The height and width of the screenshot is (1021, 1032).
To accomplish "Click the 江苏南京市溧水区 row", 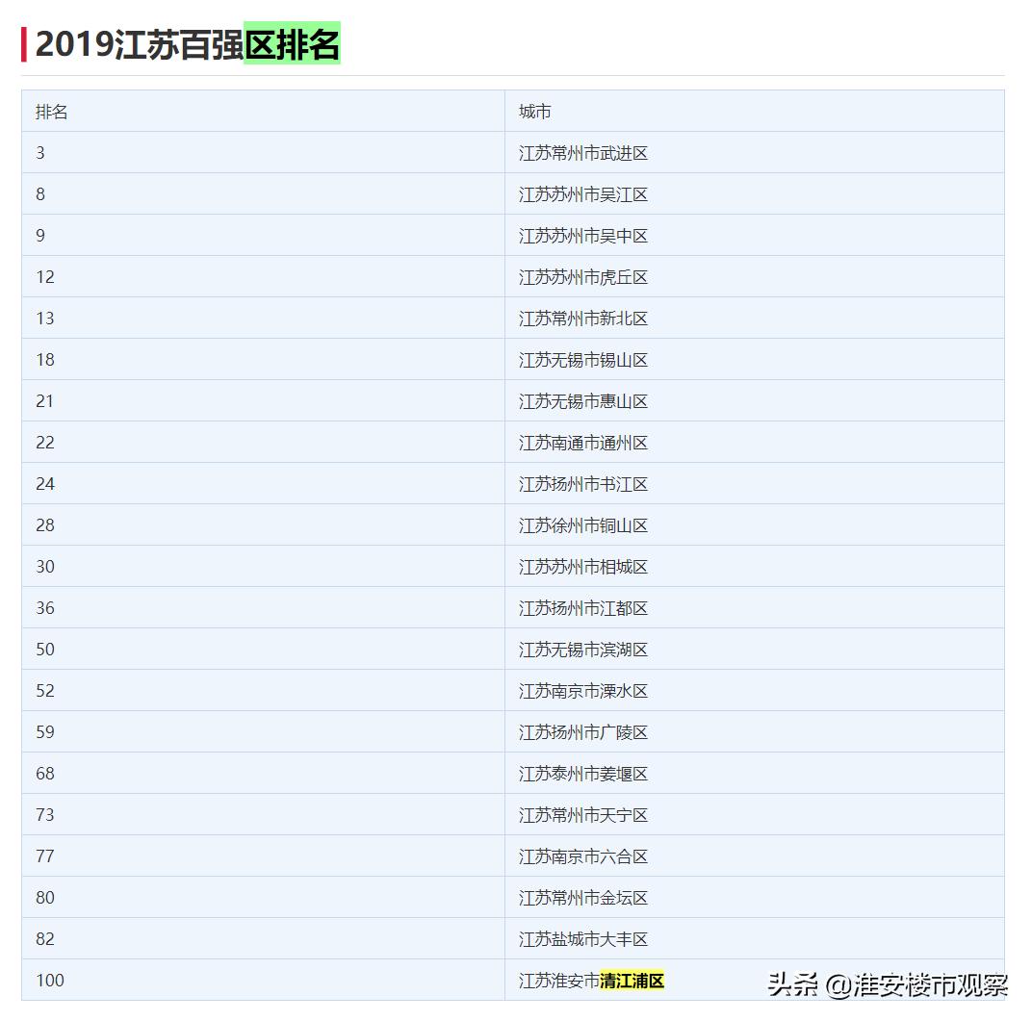I will (x=583, y=691).
